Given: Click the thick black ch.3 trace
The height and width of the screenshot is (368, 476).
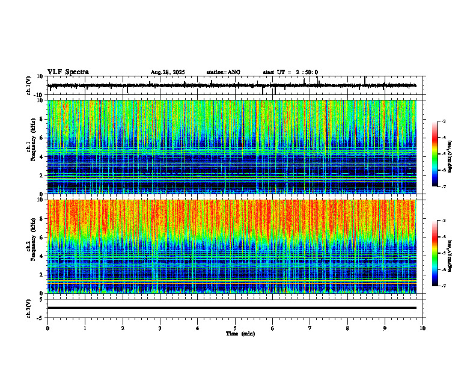Looking at the screenshot, I should pos(231,308).
